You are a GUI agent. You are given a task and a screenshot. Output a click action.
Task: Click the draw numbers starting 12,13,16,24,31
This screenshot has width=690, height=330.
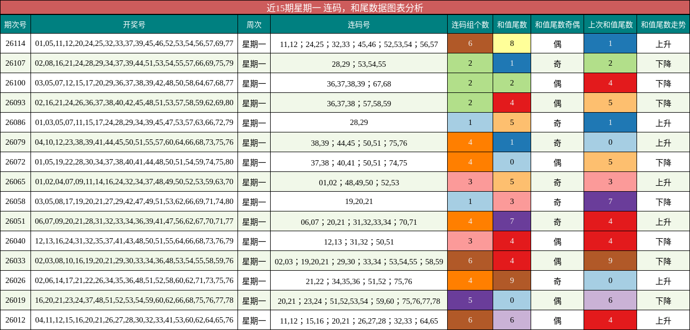[134, 241]
